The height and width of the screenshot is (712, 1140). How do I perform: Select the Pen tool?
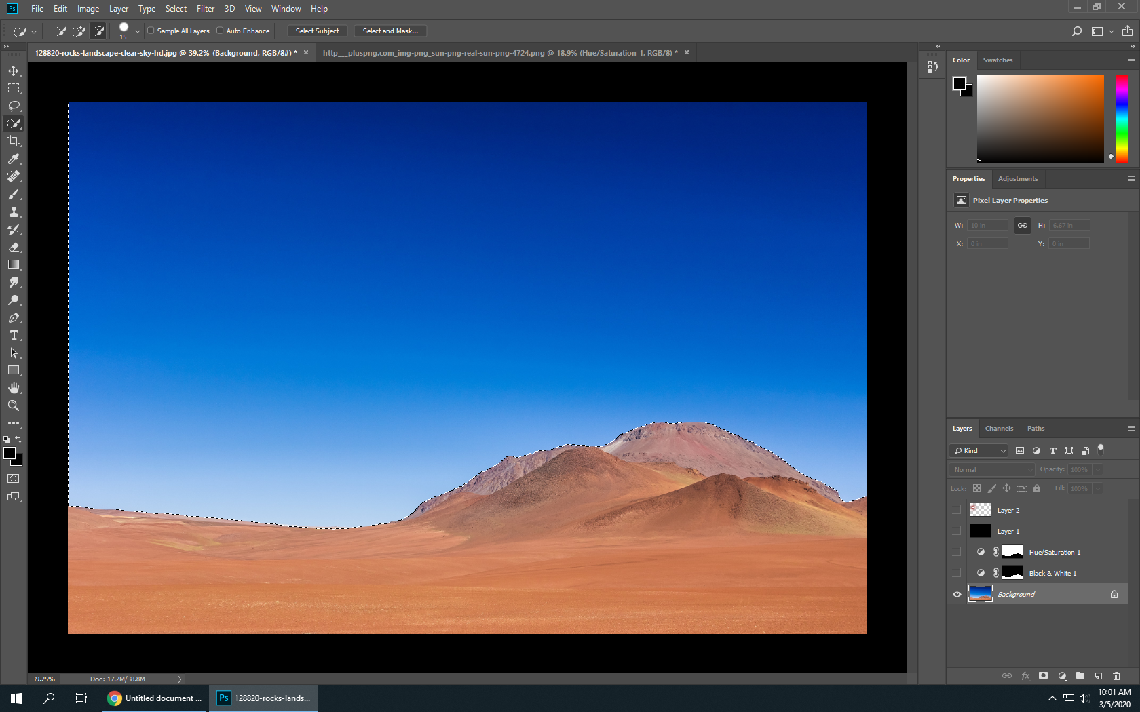[x=14, y=317]
